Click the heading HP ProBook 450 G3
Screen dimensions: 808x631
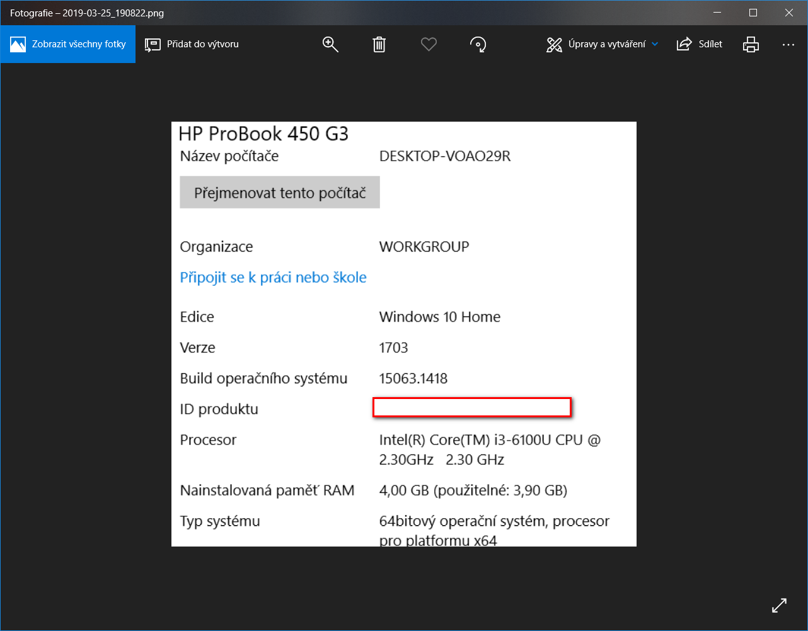pyautogui.click(x=263, y=134)
